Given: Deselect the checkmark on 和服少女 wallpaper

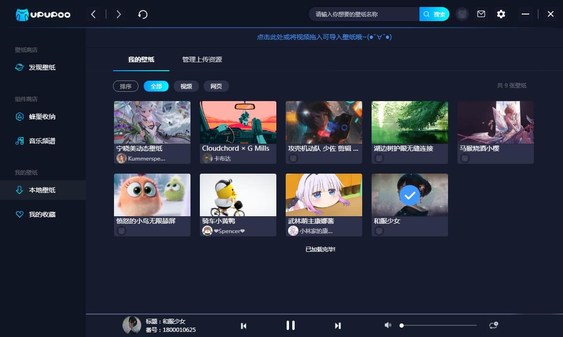Looking at the screenshot, I should (409, 196).
